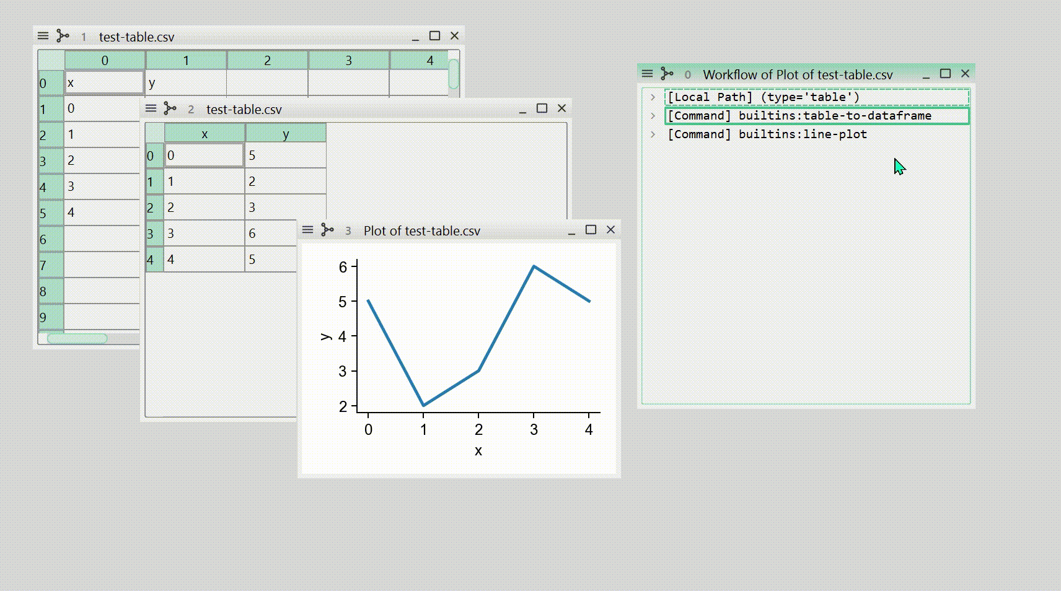Viewport: 1061px width, 591px height.
Task: Maximize window 2 test-table.csv
Action: coord(542,108)
